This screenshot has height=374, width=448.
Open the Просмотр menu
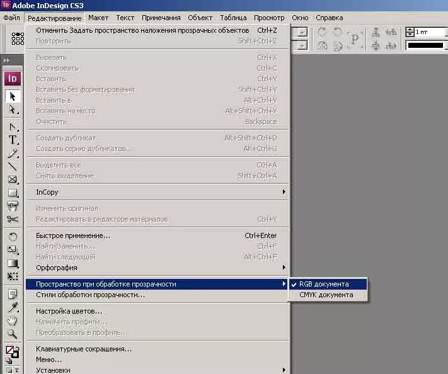pyautogui.click(x=269, y=18)
